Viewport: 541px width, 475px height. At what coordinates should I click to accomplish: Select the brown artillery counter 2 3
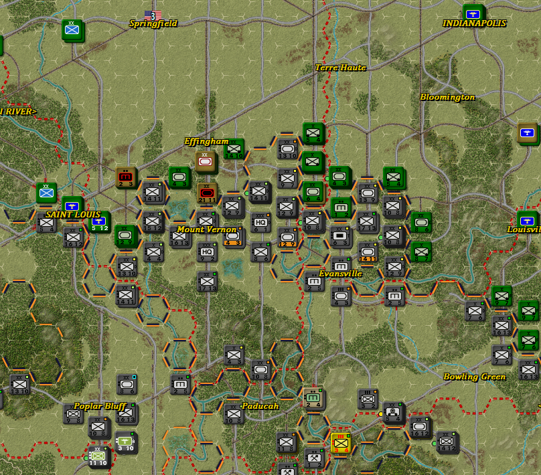click(126, 177)
